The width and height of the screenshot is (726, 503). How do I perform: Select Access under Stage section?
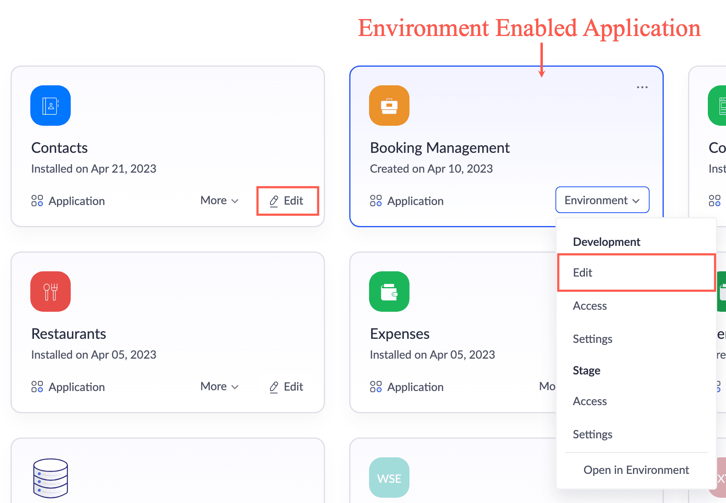pyautogui.click(x=590, y=401)
